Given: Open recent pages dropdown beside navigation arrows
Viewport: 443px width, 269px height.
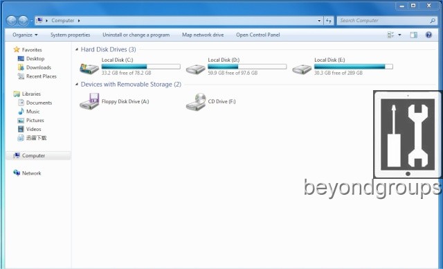Looking at the screenshot, I should (31, 21).
